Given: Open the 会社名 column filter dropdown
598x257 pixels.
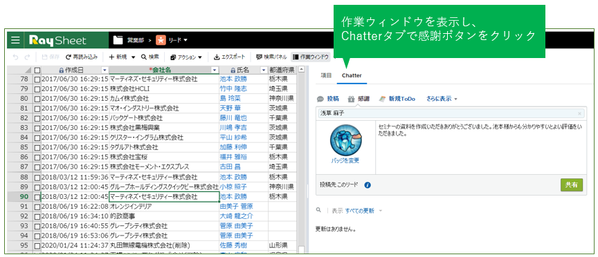Looking at the screenshot, I should 215,70.
